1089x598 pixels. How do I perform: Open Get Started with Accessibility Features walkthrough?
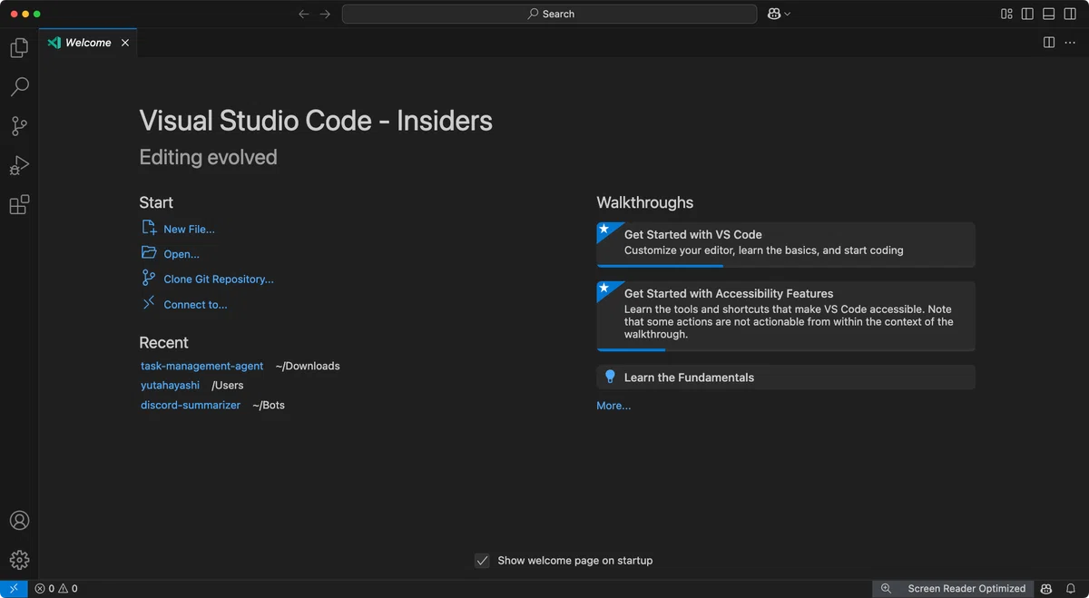point(786,316)
